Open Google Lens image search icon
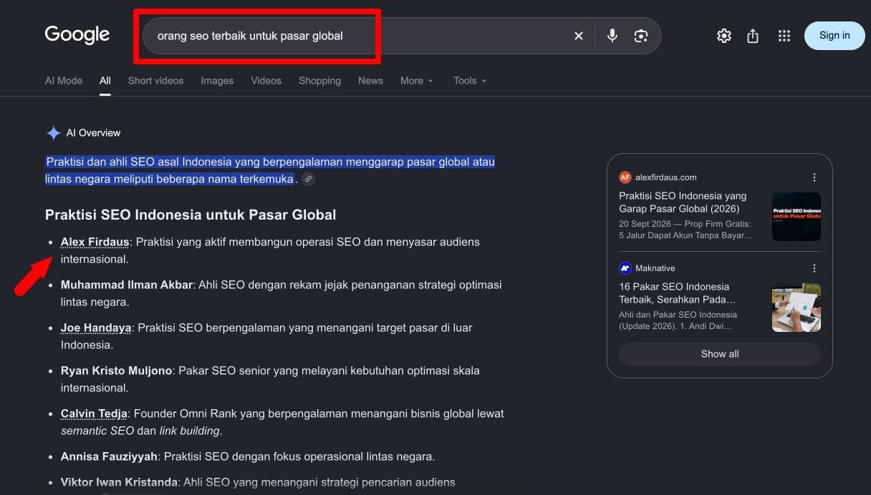 click(x=641, y=36)
